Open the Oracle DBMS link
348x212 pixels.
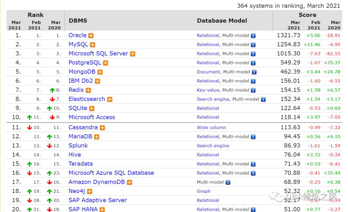click(x=77, y=35)
